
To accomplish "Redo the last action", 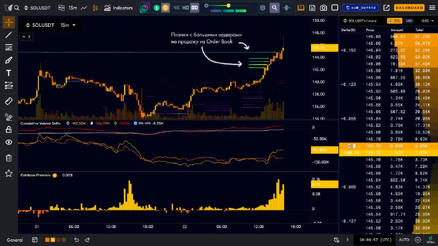I will click(88, 240).
